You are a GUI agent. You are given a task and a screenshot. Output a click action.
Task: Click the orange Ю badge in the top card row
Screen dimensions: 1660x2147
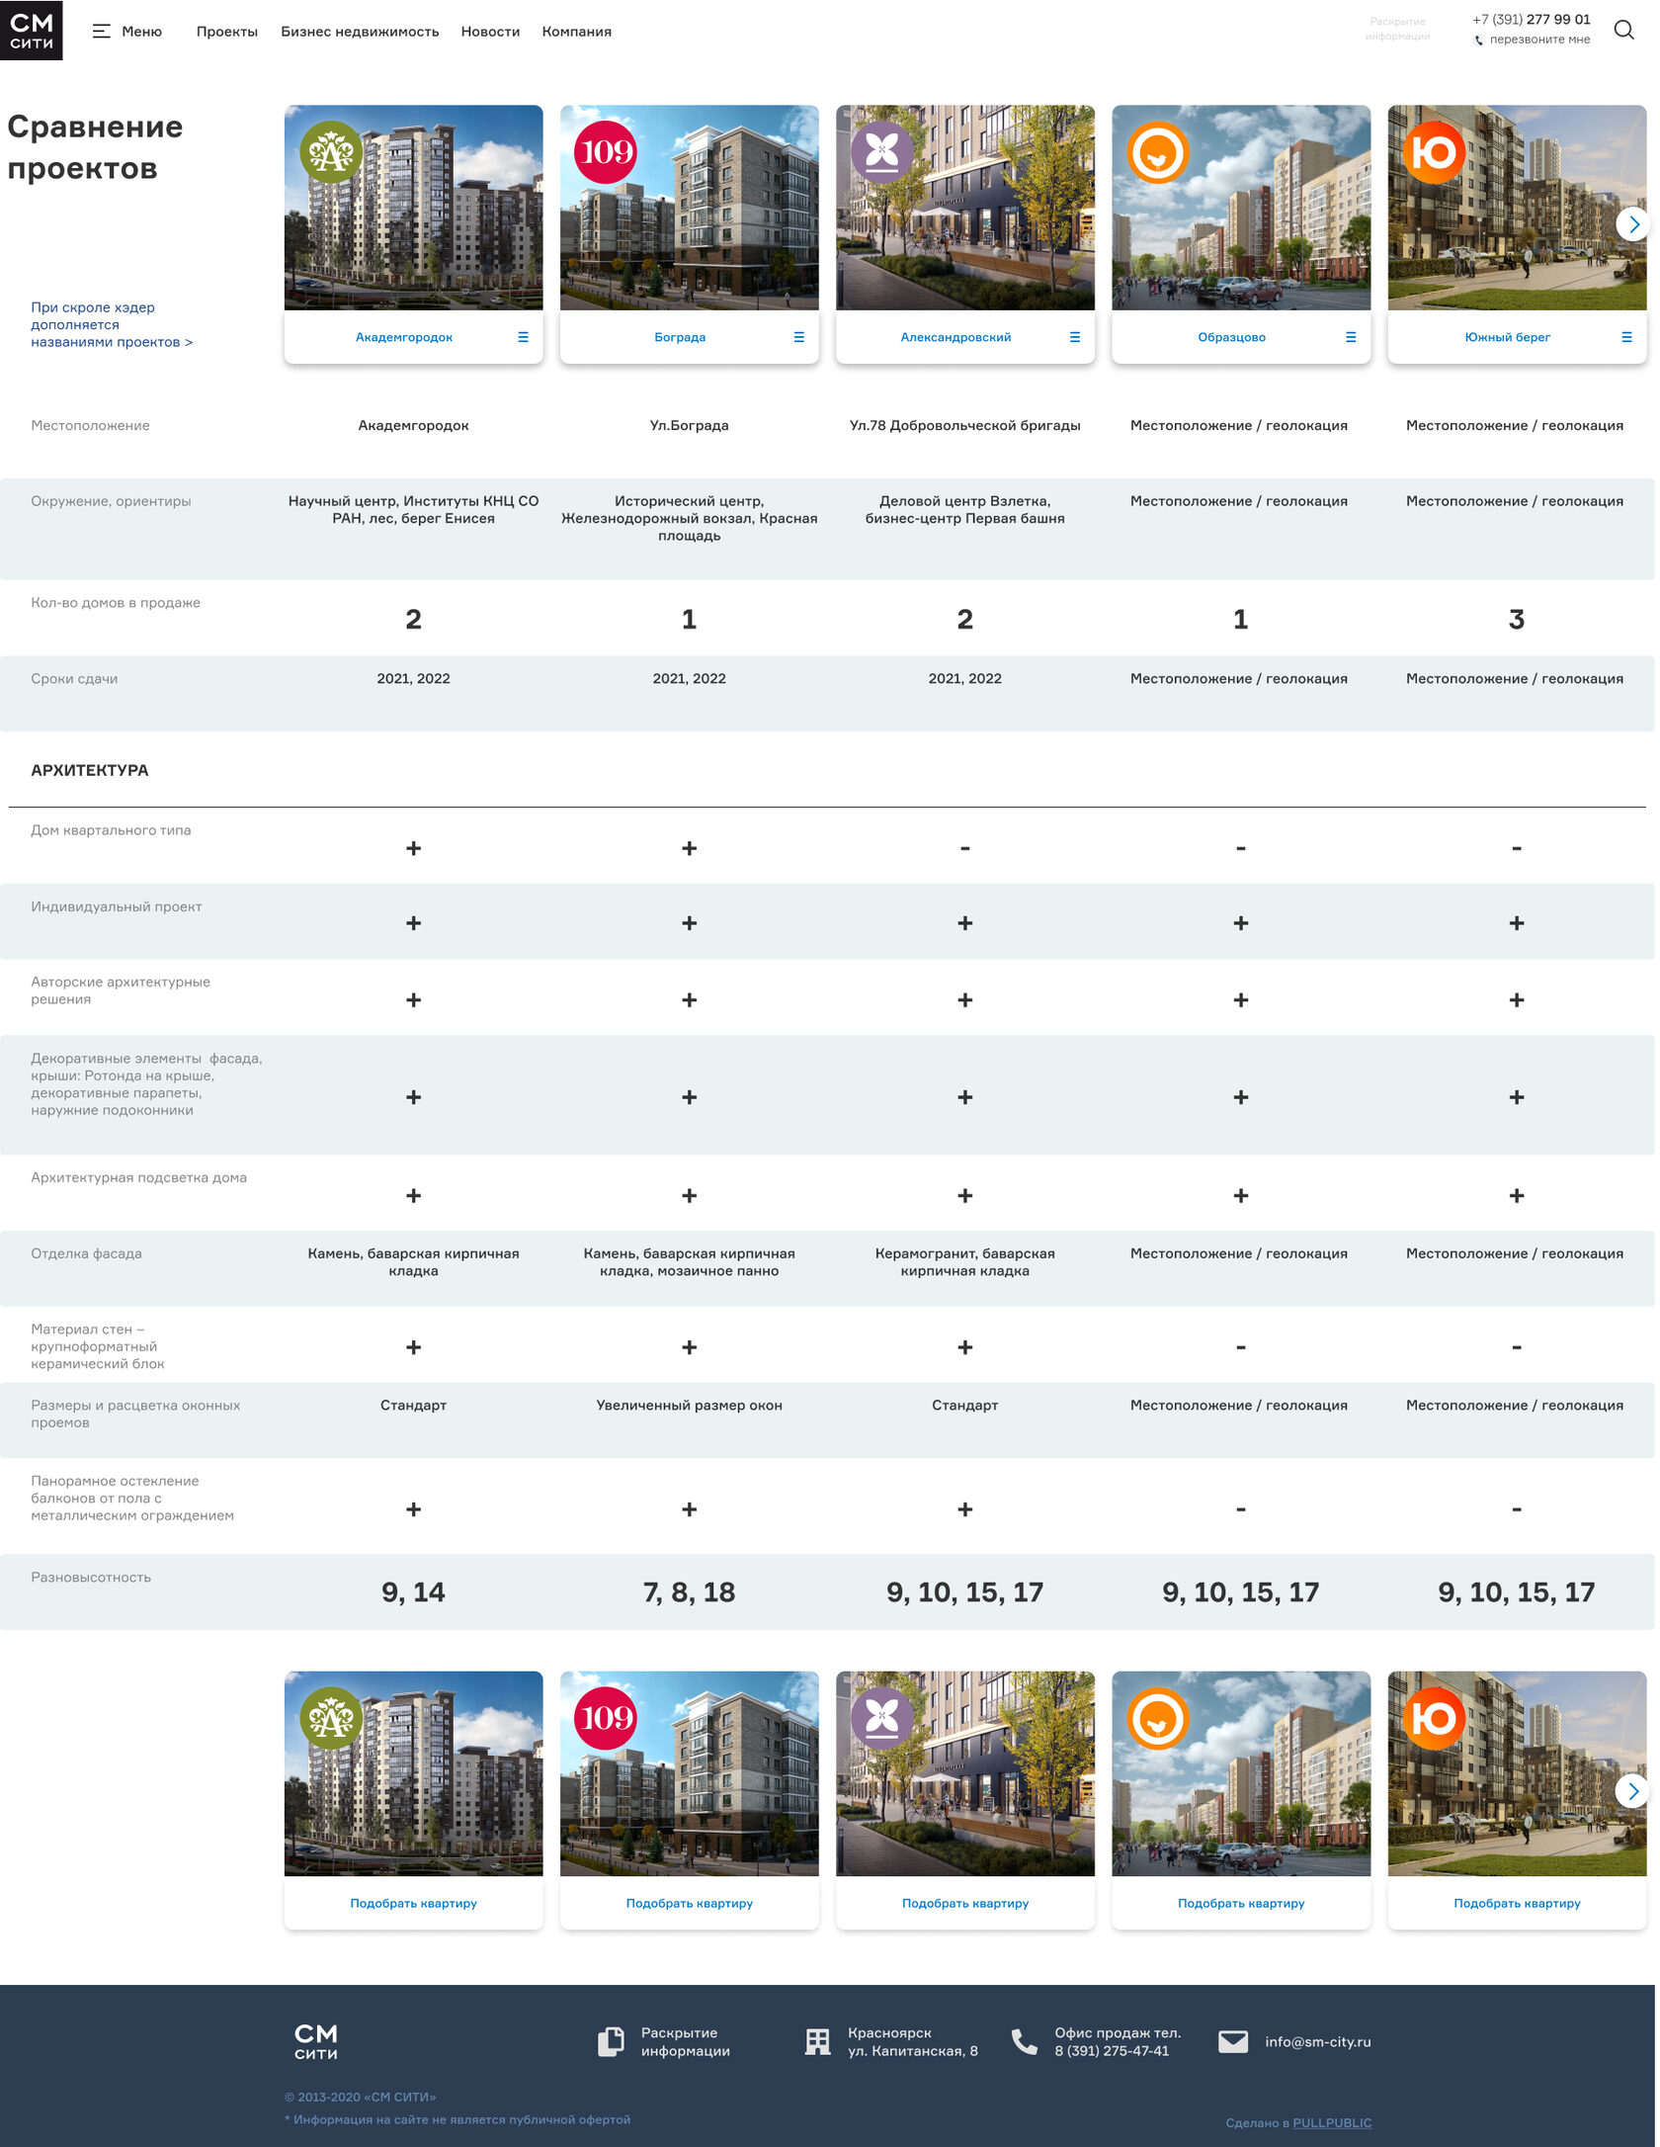click(x=1434, y=152)
